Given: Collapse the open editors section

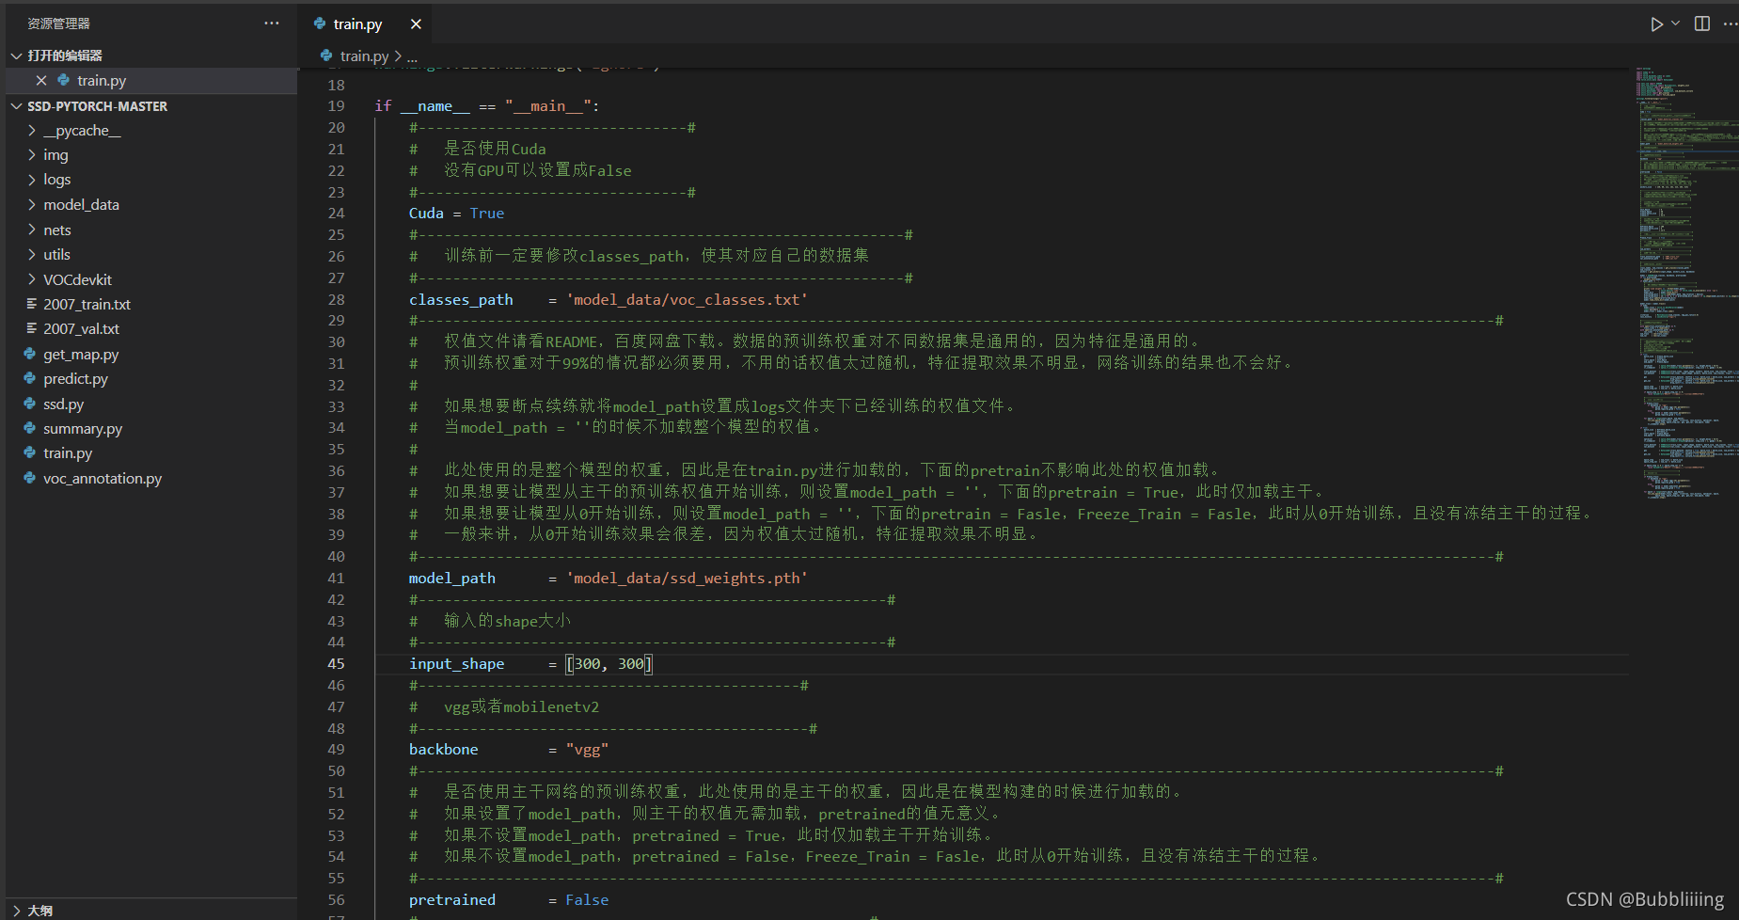Looking at the screenshot, I should coord(16,56).
